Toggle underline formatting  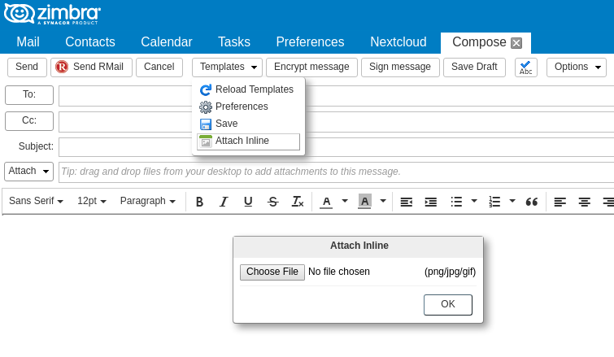(248, 202)
